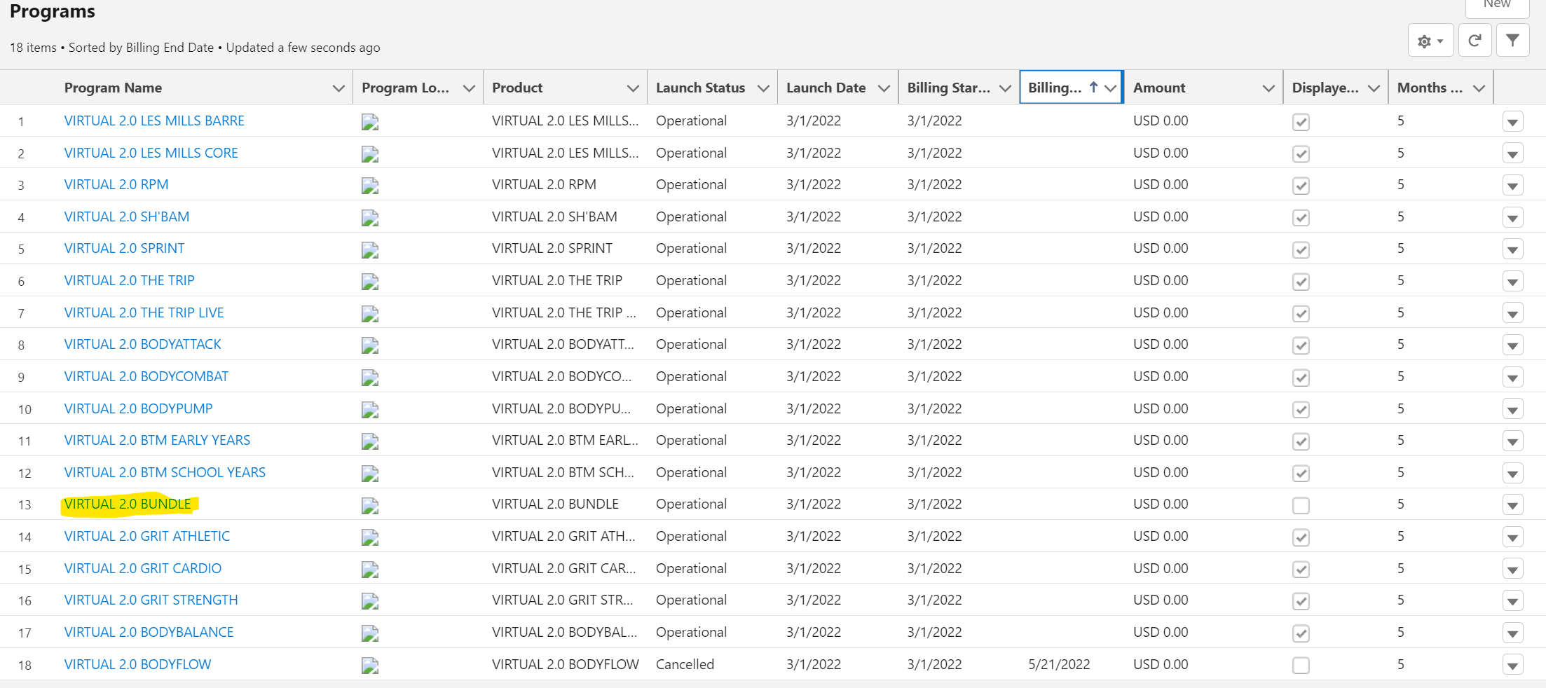Open VIRTUAL 2.0 BUNDLE program link
This screenshot has width=1546, height=688.
click(128, 504)
